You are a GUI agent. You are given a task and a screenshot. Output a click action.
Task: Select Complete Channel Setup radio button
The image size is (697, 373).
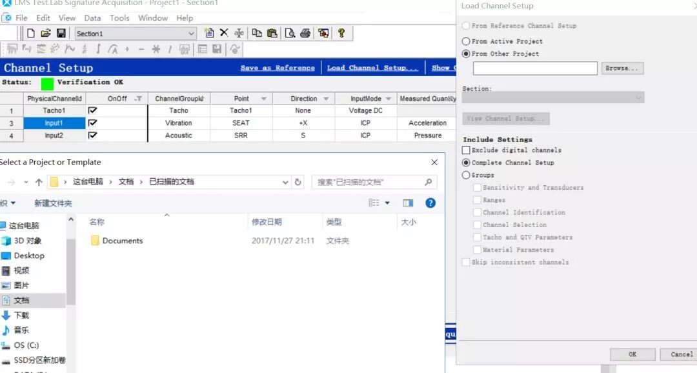(x=466, y=162)
